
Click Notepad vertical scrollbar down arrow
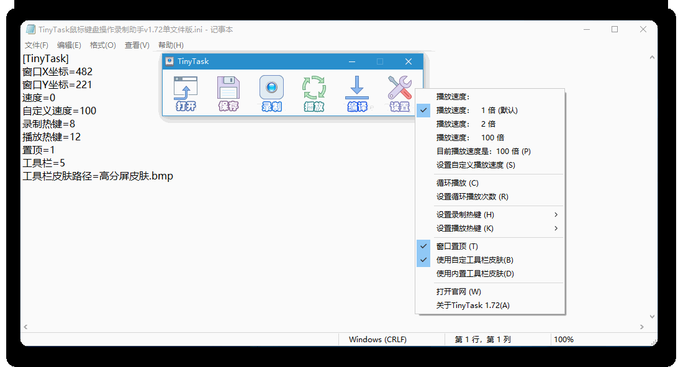point(652,317)
